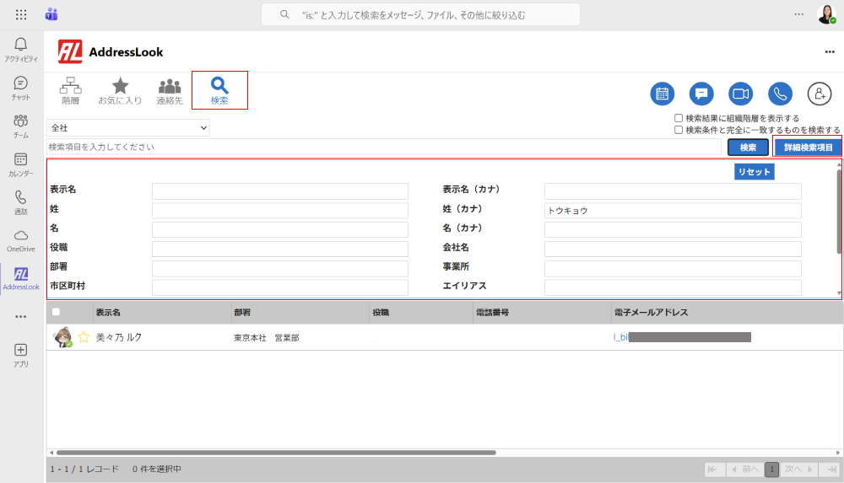Screen dimensions: 844x483
Task: Enable 検索結果に組織階層を表示する checkbox
Action: click(x=679, y=119)
